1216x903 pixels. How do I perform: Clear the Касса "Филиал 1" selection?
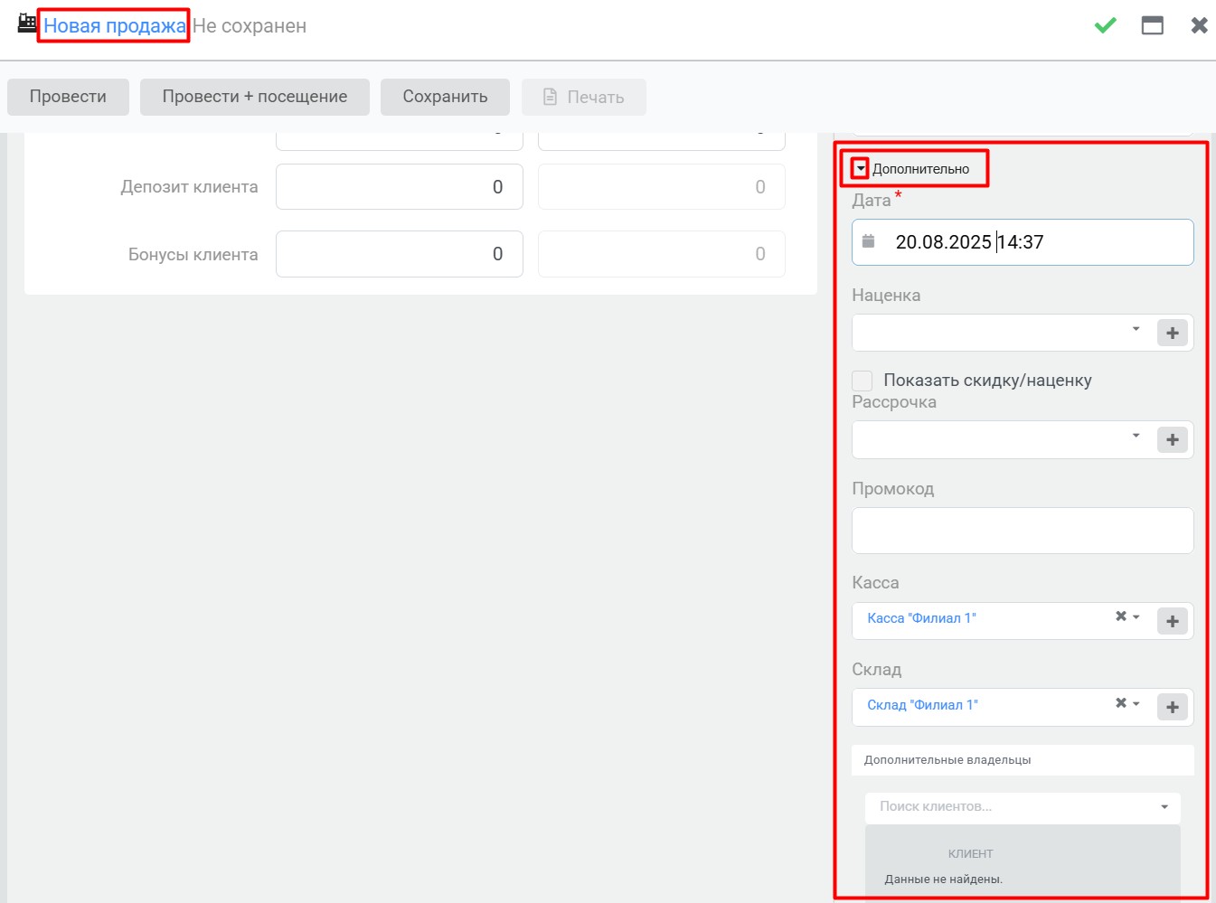click(1120, 616)
